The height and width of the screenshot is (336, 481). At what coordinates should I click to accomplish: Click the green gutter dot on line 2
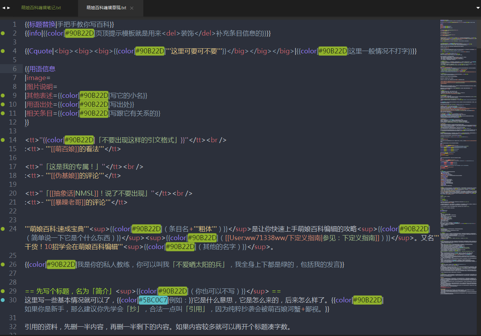pos(3,33)
